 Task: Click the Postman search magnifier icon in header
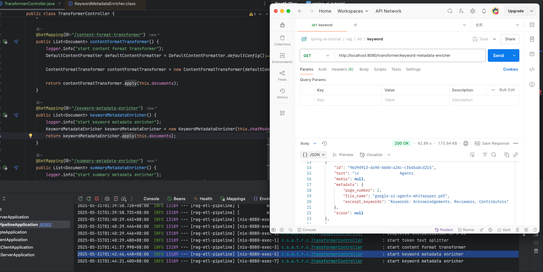(450, 11)
